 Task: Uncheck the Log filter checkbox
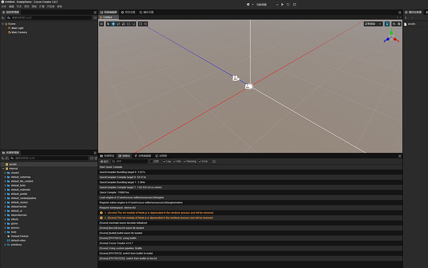164,161
